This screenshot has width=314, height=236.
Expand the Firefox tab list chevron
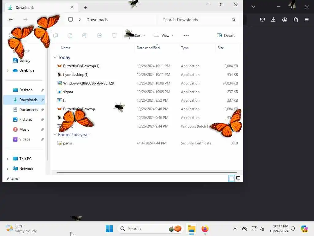coord(253,7)
